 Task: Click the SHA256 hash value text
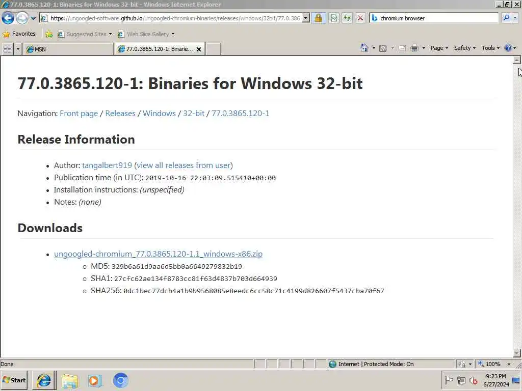pyautogui.click(x=254, y=291)
